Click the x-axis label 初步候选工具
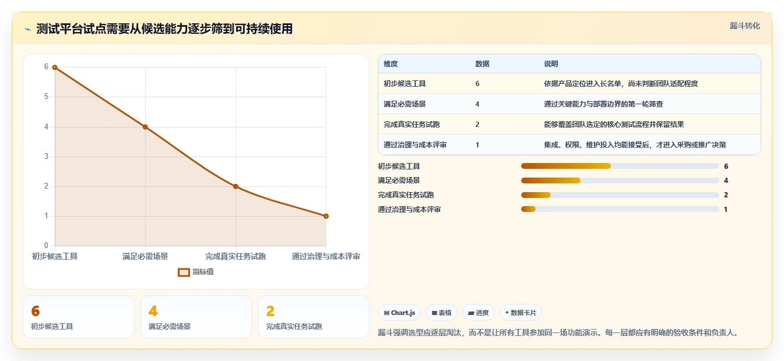Image resolution: width=784 pixels, height=361 pixels. [55, 256]
